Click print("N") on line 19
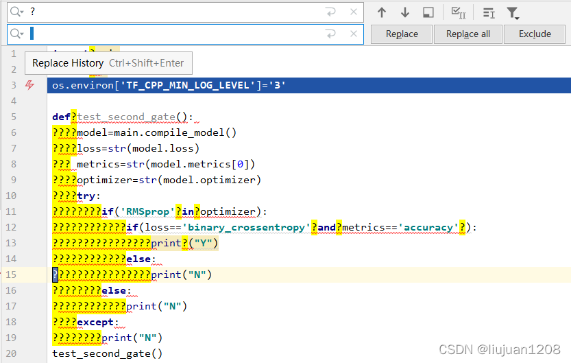This screenshot has height=363, width=571. click(132, 338)
